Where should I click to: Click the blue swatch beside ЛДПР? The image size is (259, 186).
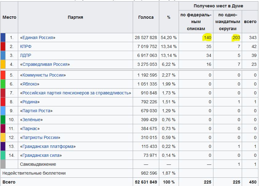pyautogui.click(x=3, y=55)
